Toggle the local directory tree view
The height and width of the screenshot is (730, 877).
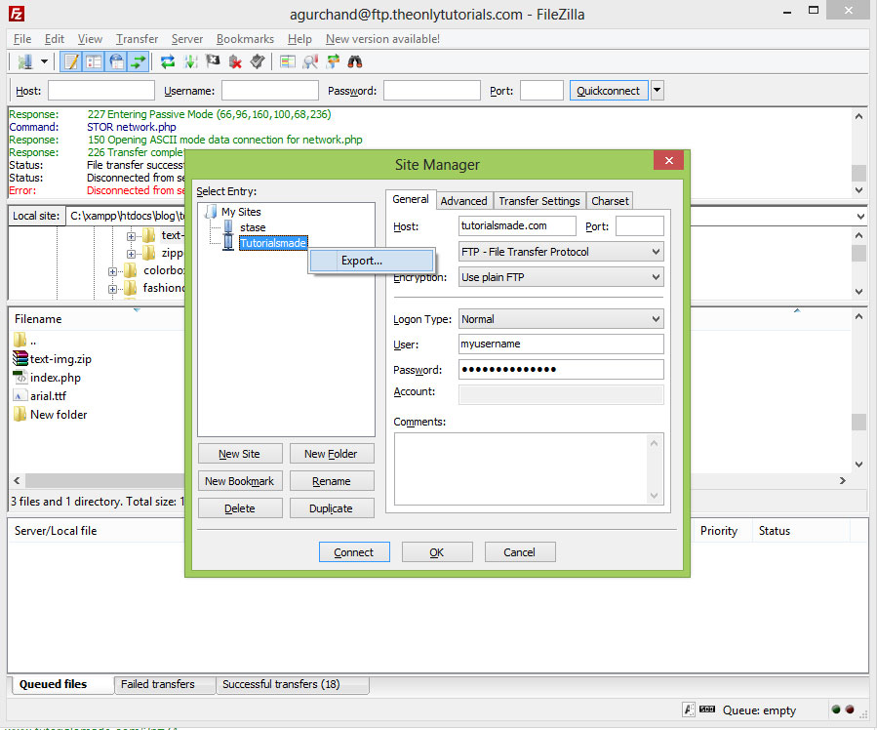click(94, 61)
